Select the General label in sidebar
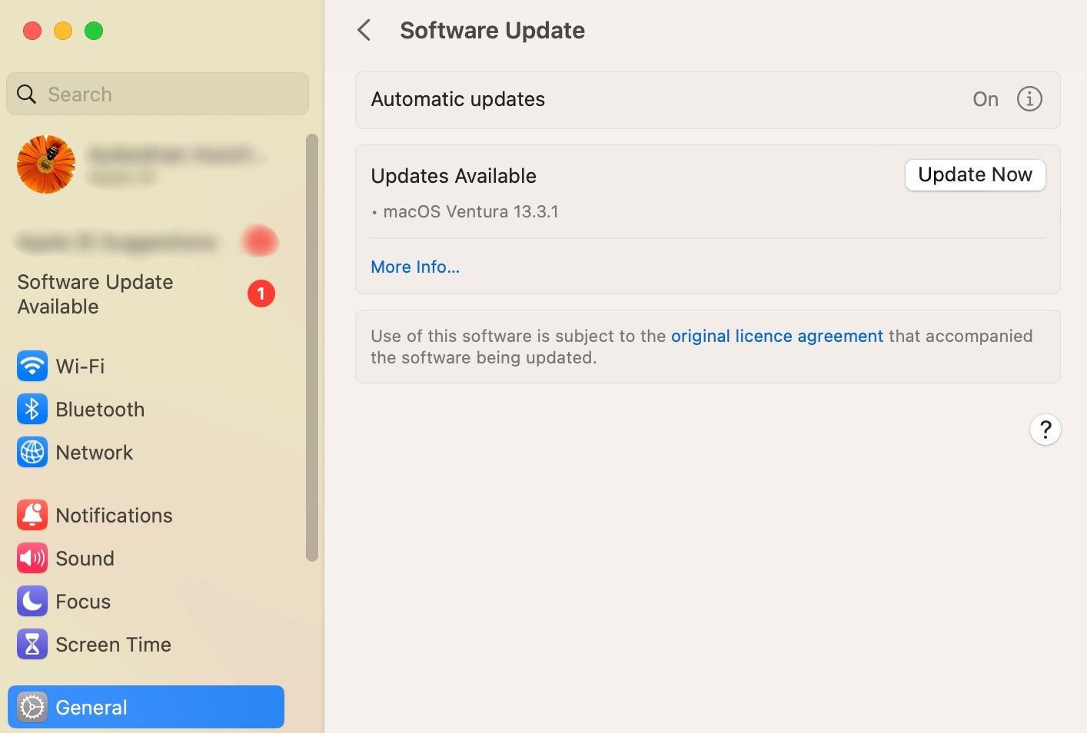Image resolution: width=1087 pixels, height=733 pixels. click(91, 708)
